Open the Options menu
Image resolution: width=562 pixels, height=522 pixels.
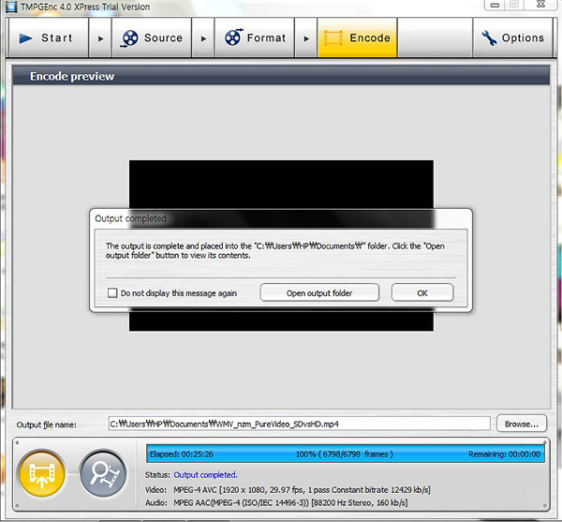coord(512,37)
